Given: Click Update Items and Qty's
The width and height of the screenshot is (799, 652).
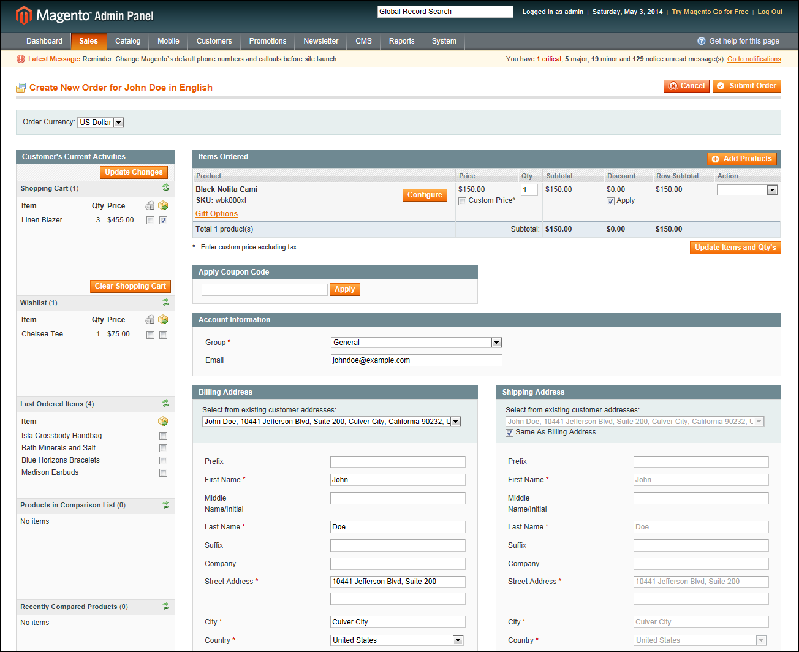Looking at the screenshot, I should tap(735, 248).
